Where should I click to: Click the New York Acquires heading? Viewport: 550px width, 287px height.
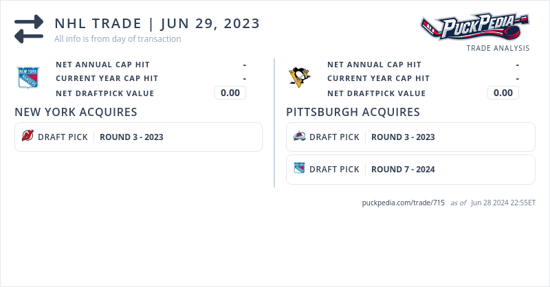(x=76, y=112)
